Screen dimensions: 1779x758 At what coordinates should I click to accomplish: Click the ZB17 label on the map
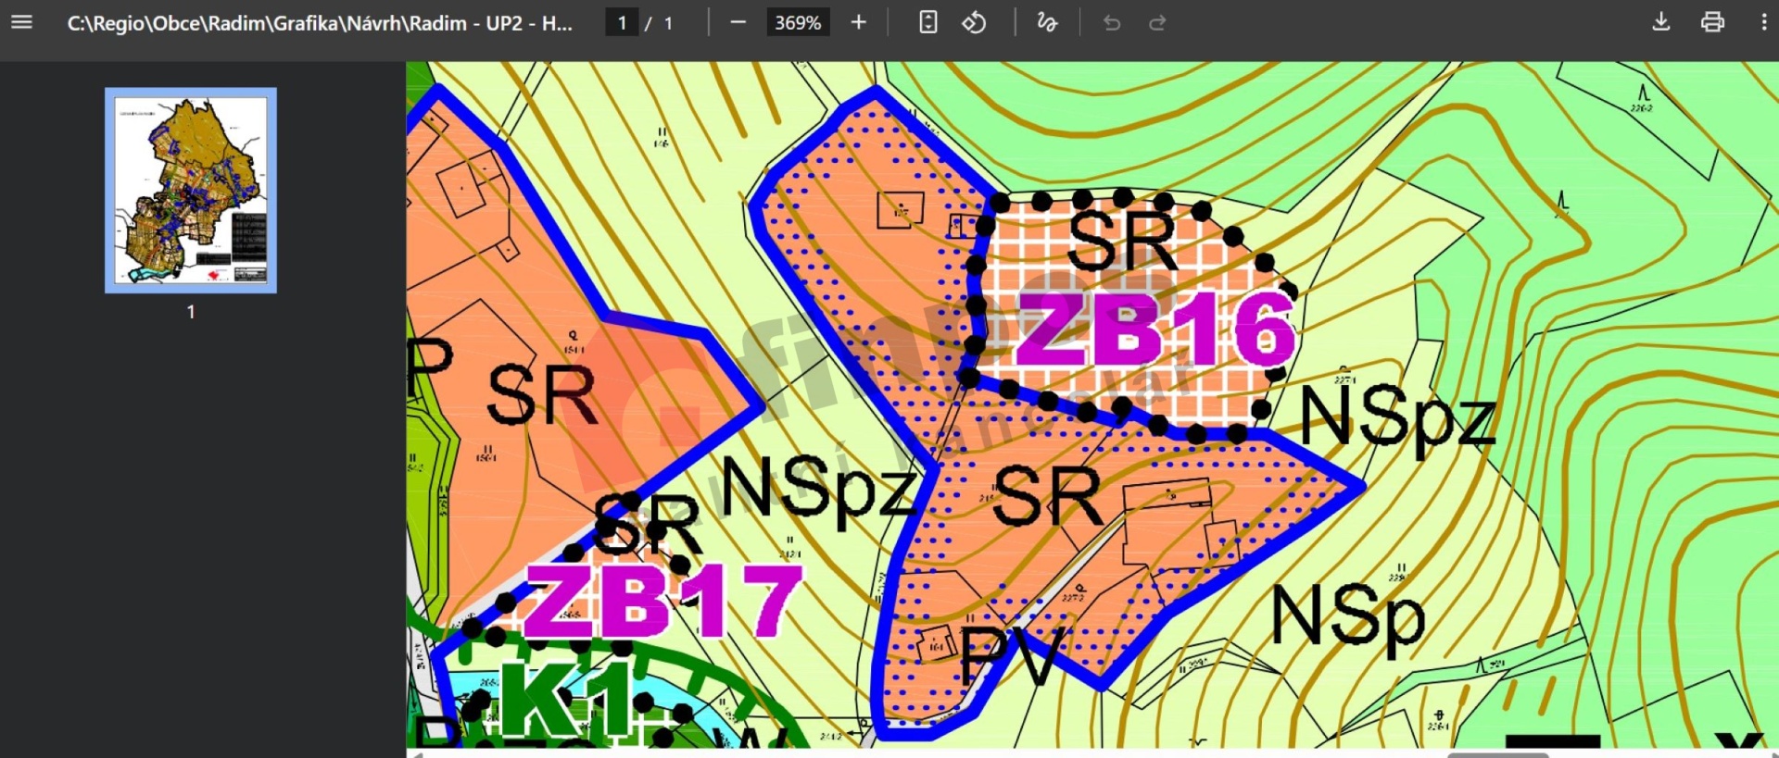[x=662, y=602]
